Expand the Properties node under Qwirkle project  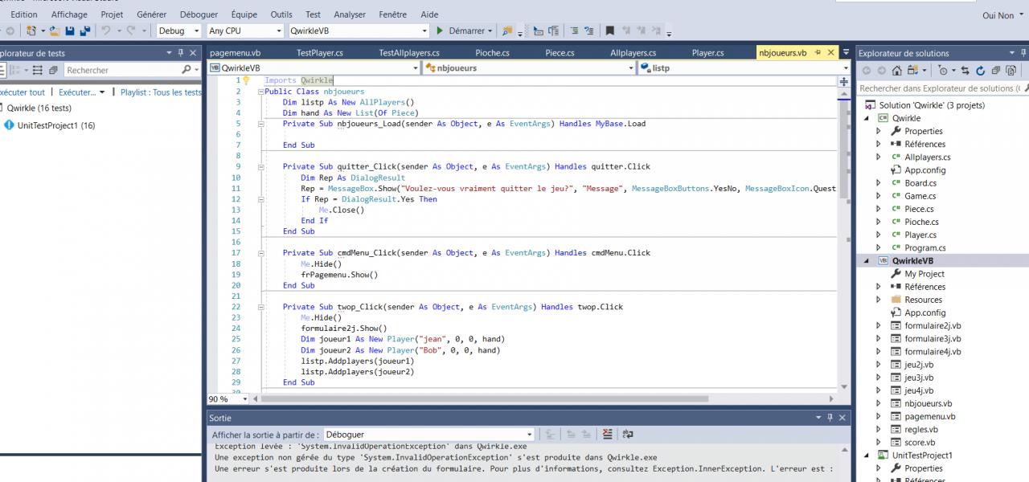(877, 131)
